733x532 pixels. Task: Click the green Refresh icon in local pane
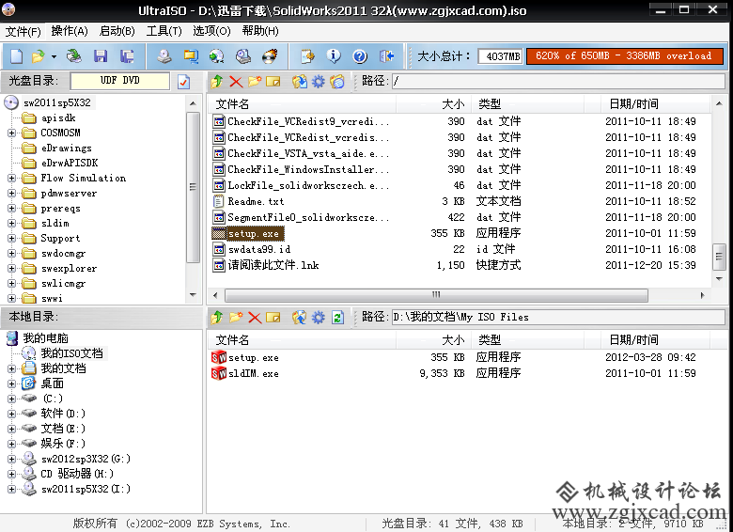click(337, 318)
